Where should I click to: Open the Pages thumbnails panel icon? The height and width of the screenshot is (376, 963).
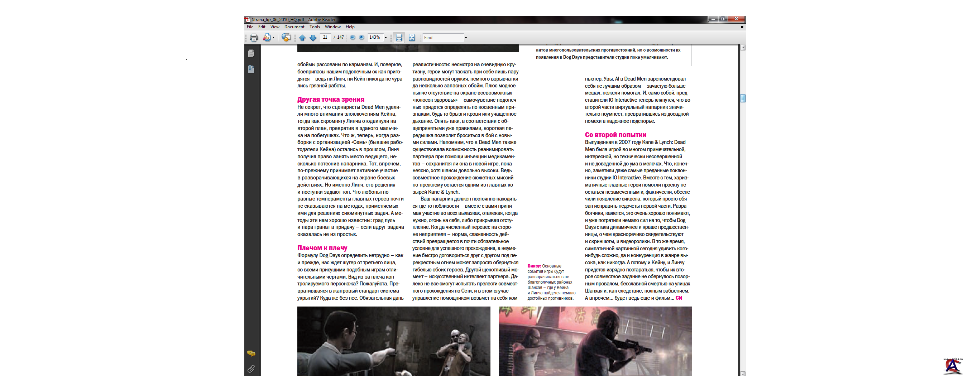tap(251, 53)
